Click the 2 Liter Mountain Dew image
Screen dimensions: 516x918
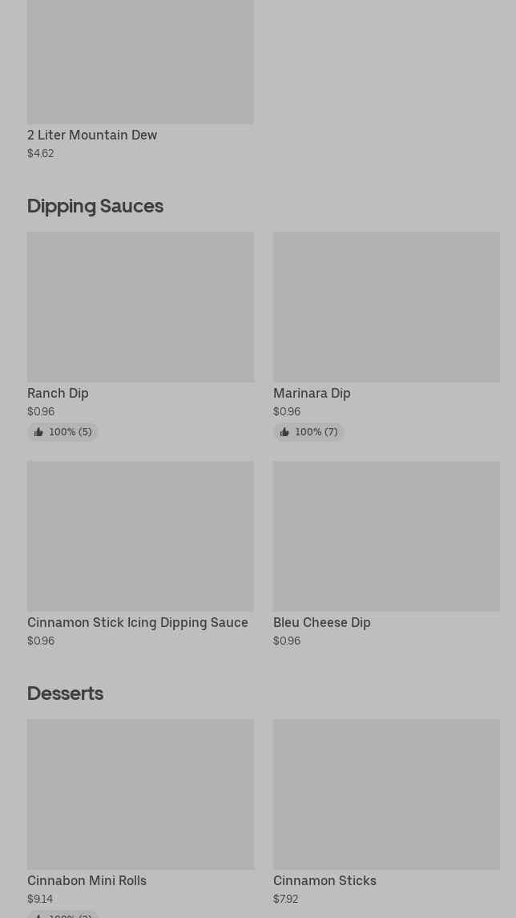tap(140, 62)
